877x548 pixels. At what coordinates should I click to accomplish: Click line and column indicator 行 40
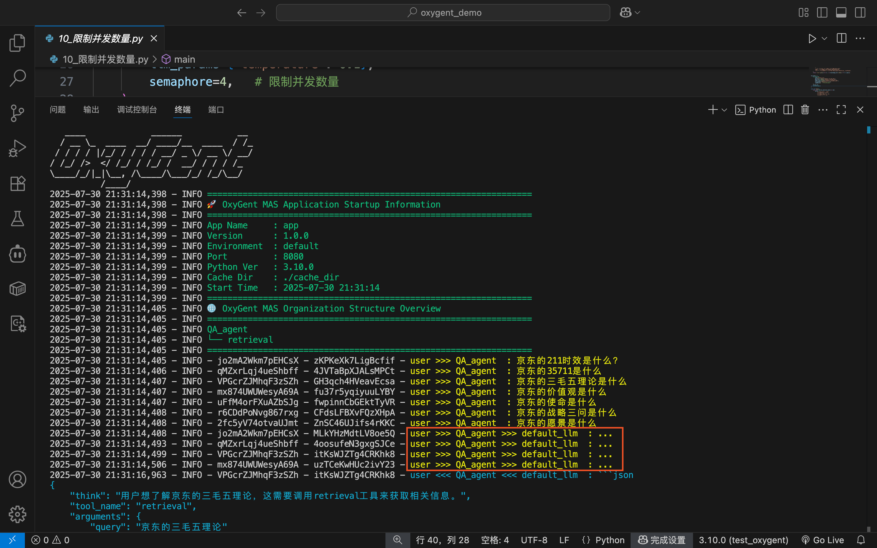(443, 540)
